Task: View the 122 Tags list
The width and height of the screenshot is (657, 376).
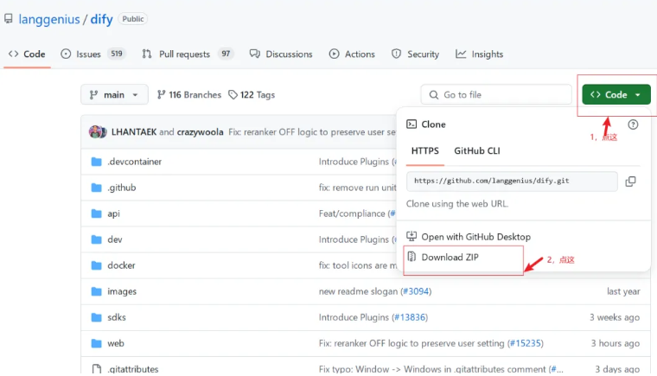Action: coord(252,95)
